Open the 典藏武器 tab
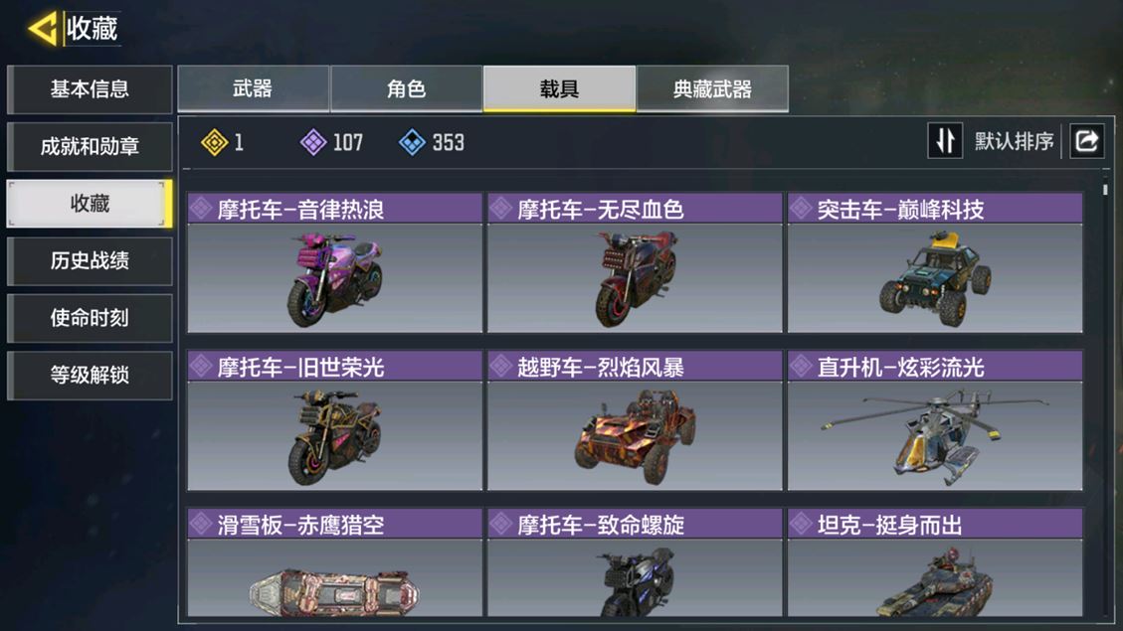The width and height of the screenshot is (1123, 631). tap(712, 88)
